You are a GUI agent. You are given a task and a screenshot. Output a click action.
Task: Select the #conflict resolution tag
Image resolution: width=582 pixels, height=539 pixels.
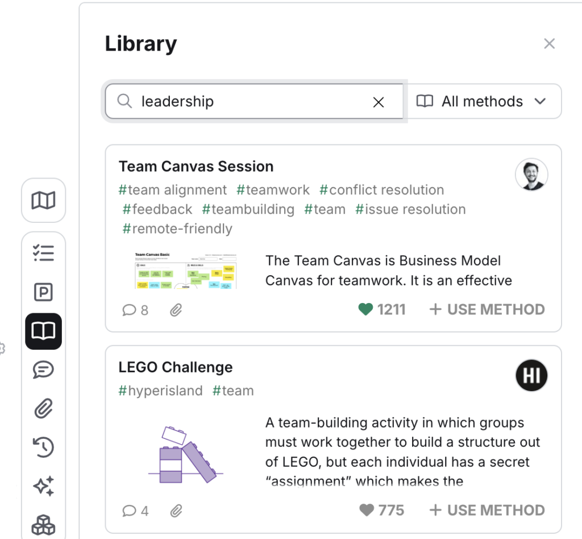click(381, 190)
